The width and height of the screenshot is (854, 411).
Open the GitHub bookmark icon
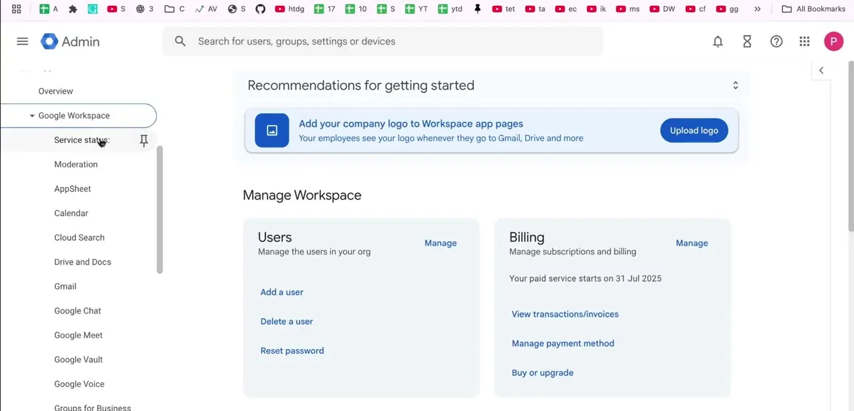[x=260, y=9]
